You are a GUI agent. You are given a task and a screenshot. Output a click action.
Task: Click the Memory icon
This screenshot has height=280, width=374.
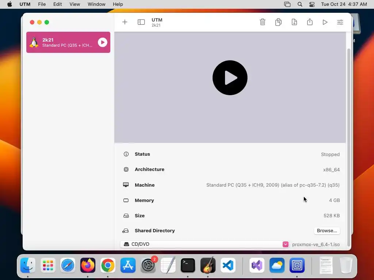tap(126, 200)
